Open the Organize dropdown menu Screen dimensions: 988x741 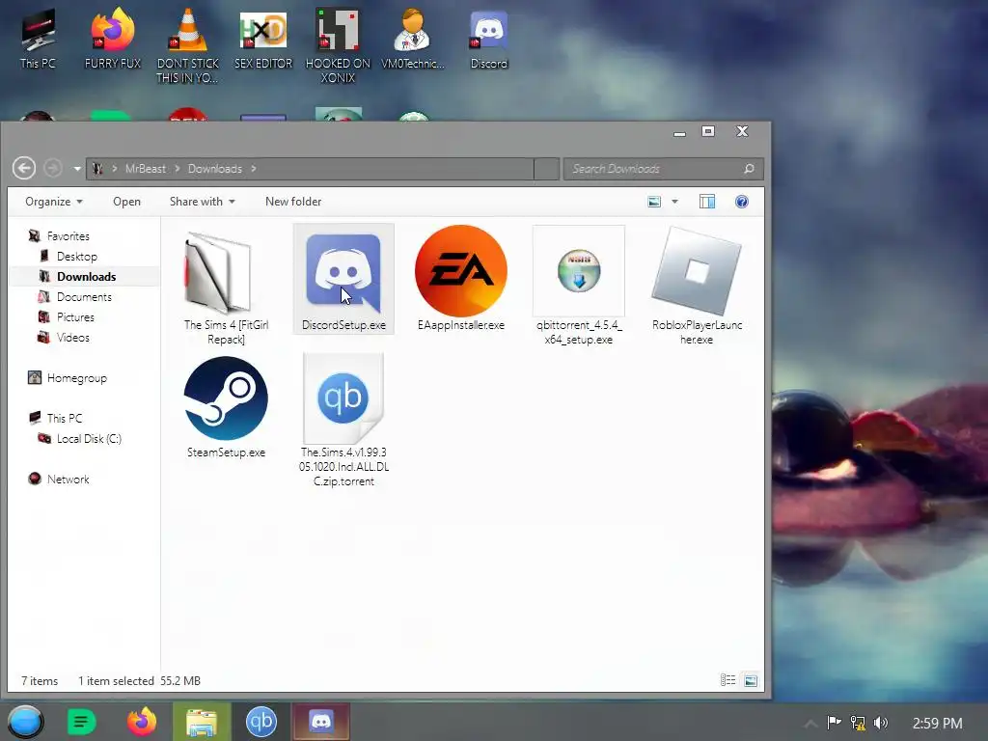tap(54, 202)
